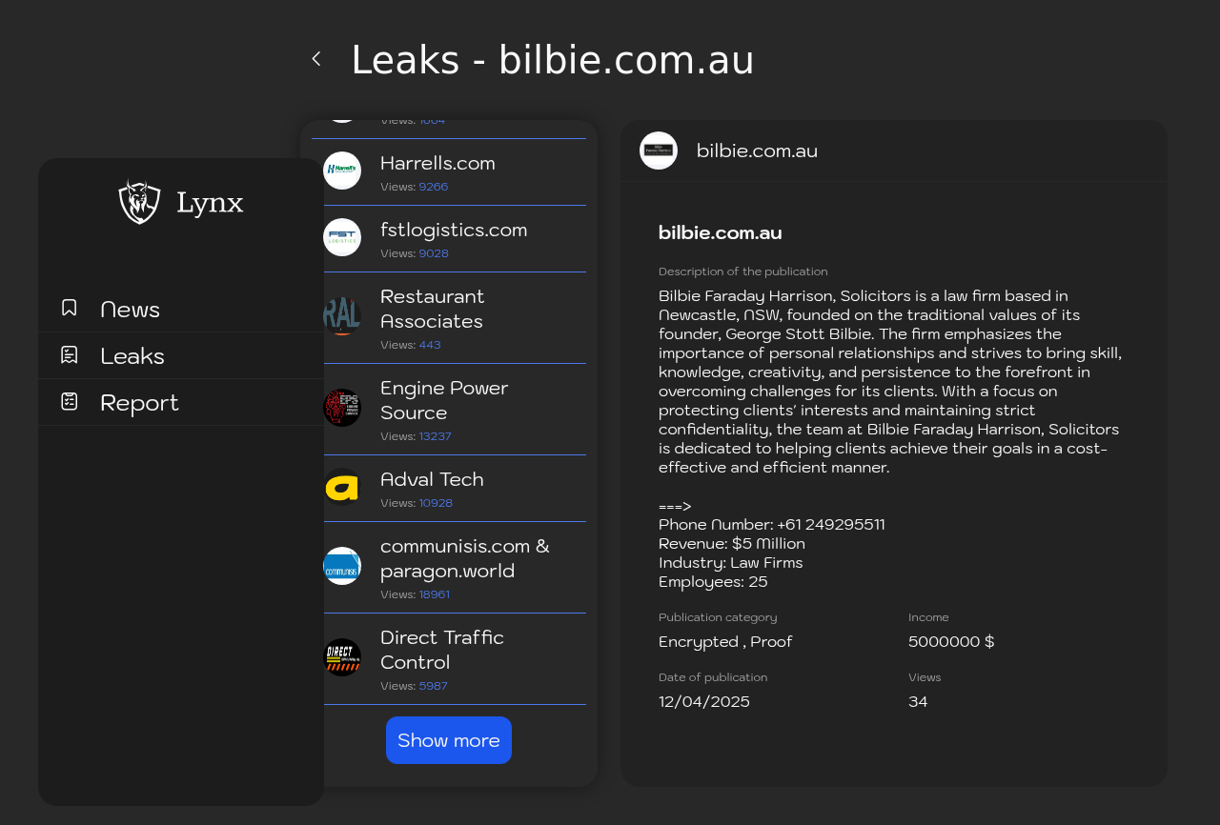Click the Lynx logo emblem
Viewport: 1220px width, 825px height.
[139, 202]
